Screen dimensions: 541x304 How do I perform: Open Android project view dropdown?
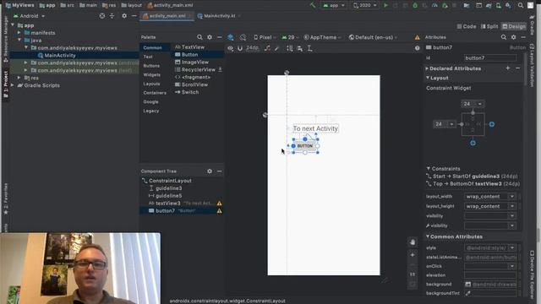[x=30, y=16]
